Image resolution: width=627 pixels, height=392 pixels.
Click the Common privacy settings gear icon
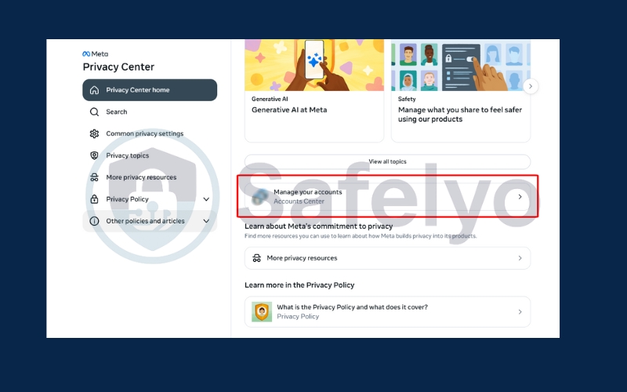(x=95, y=134)
